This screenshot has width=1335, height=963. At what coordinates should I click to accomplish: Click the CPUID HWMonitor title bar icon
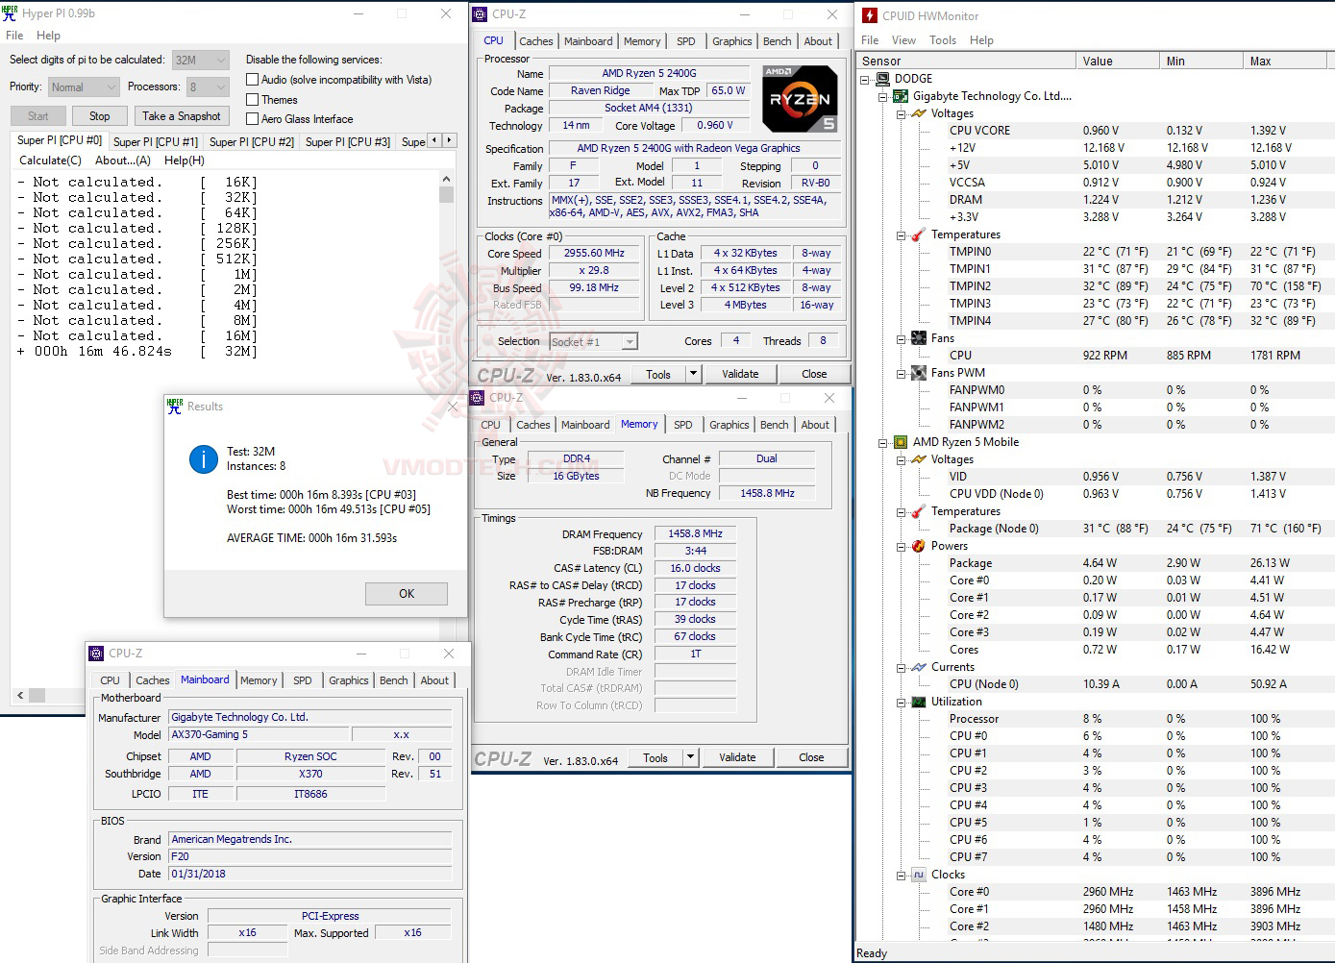tap(869, 15)
